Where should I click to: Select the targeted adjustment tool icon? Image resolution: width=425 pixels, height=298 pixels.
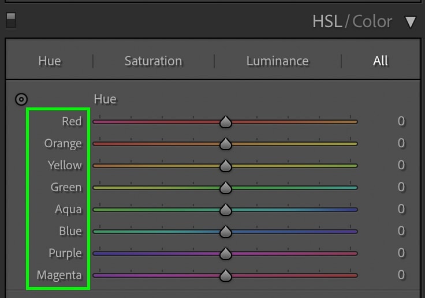point(21,99)
